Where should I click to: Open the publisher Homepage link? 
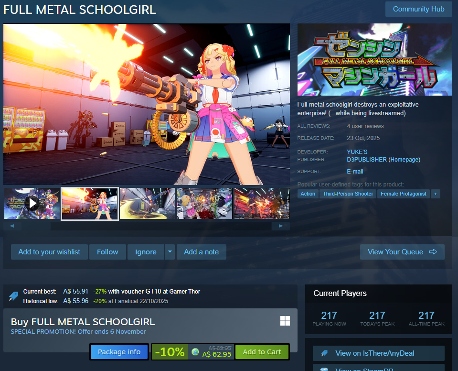point(404,160)
